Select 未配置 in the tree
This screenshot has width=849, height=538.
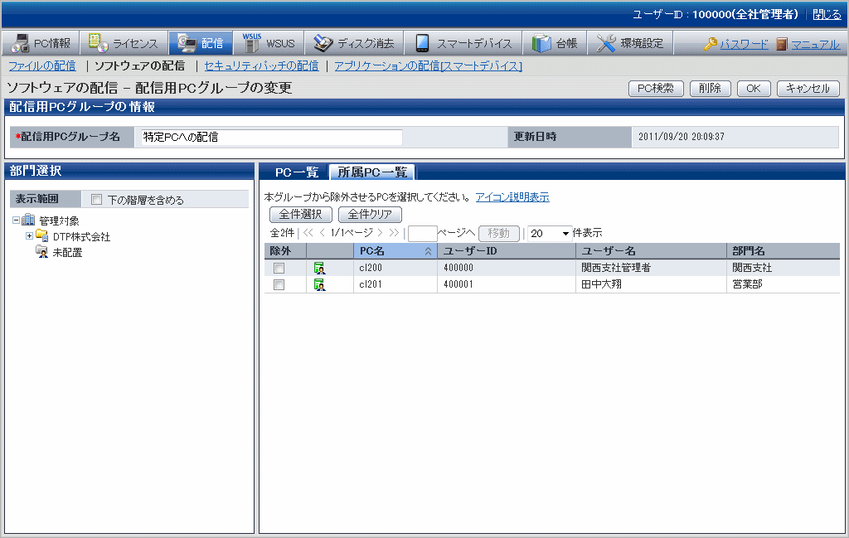pyautogui.click(x=67, y=252)
